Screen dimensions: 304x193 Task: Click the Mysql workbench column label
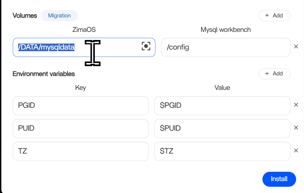pos(225,30)
